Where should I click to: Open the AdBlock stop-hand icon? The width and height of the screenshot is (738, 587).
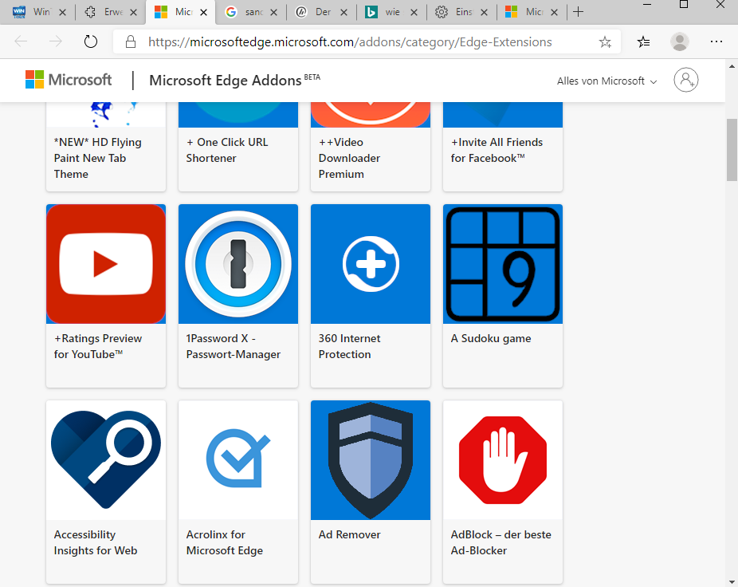503,460
